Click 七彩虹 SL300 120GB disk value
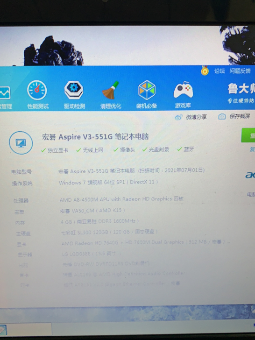Viewport: 255px width, 340px height. [109, 232]
